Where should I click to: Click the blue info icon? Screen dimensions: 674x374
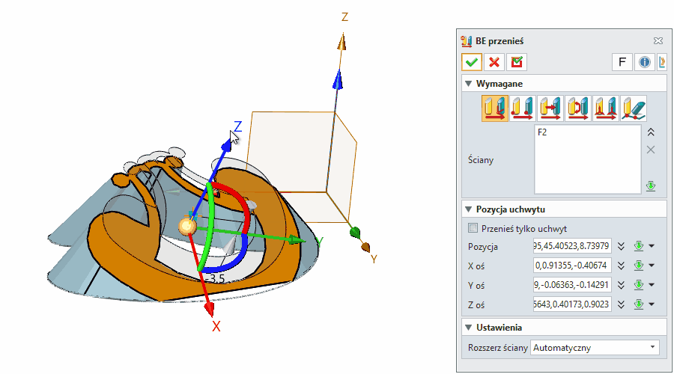643,62
